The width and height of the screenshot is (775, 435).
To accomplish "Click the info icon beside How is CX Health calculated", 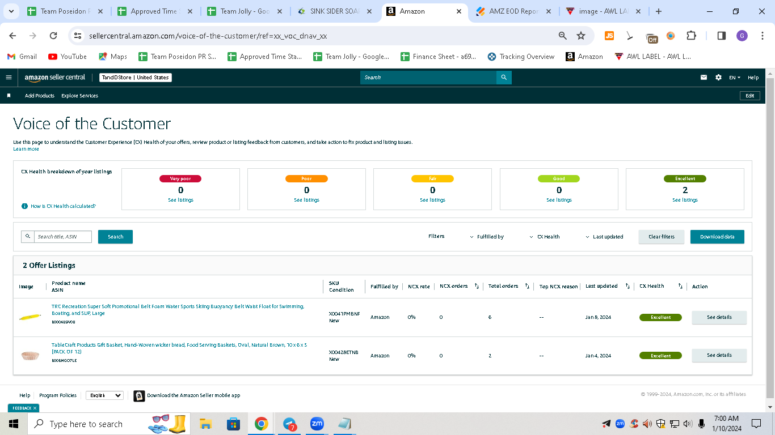I will click(24, 206).
